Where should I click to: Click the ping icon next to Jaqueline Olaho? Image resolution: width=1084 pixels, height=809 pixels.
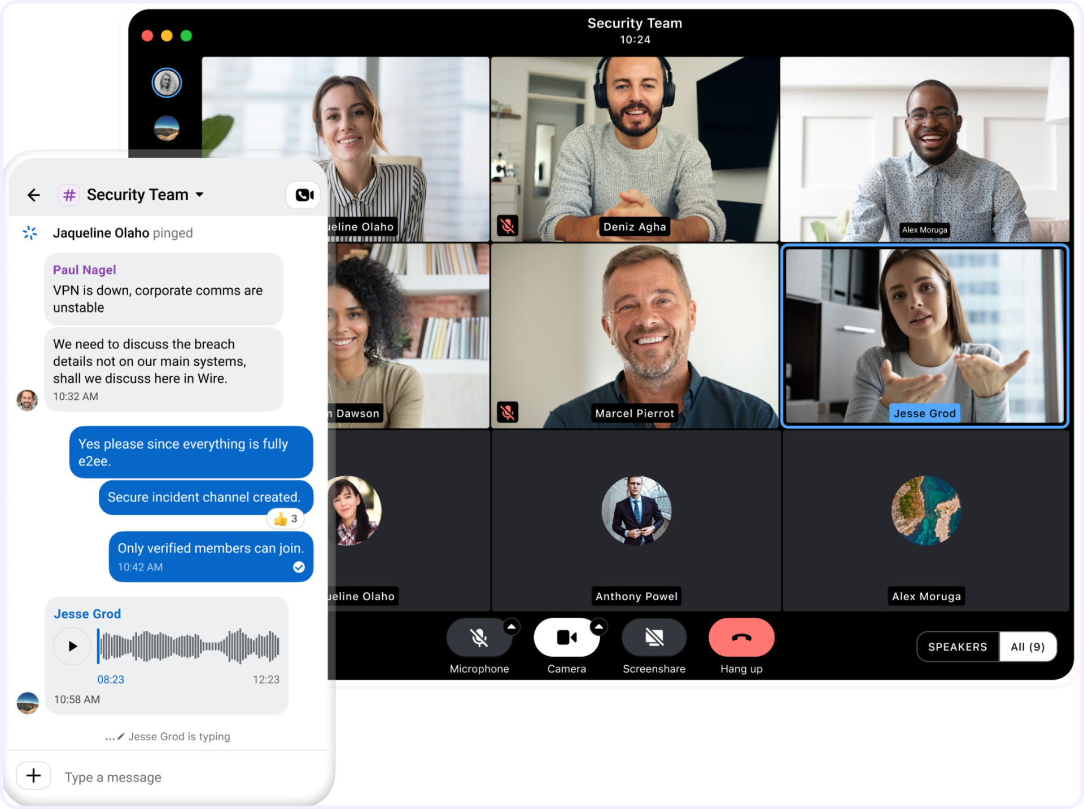[x=30, y=232]
